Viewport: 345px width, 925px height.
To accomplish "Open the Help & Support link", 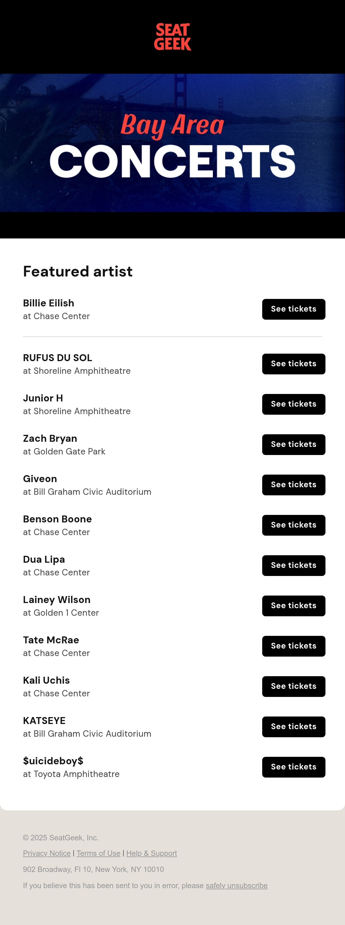I will (151, 853).
